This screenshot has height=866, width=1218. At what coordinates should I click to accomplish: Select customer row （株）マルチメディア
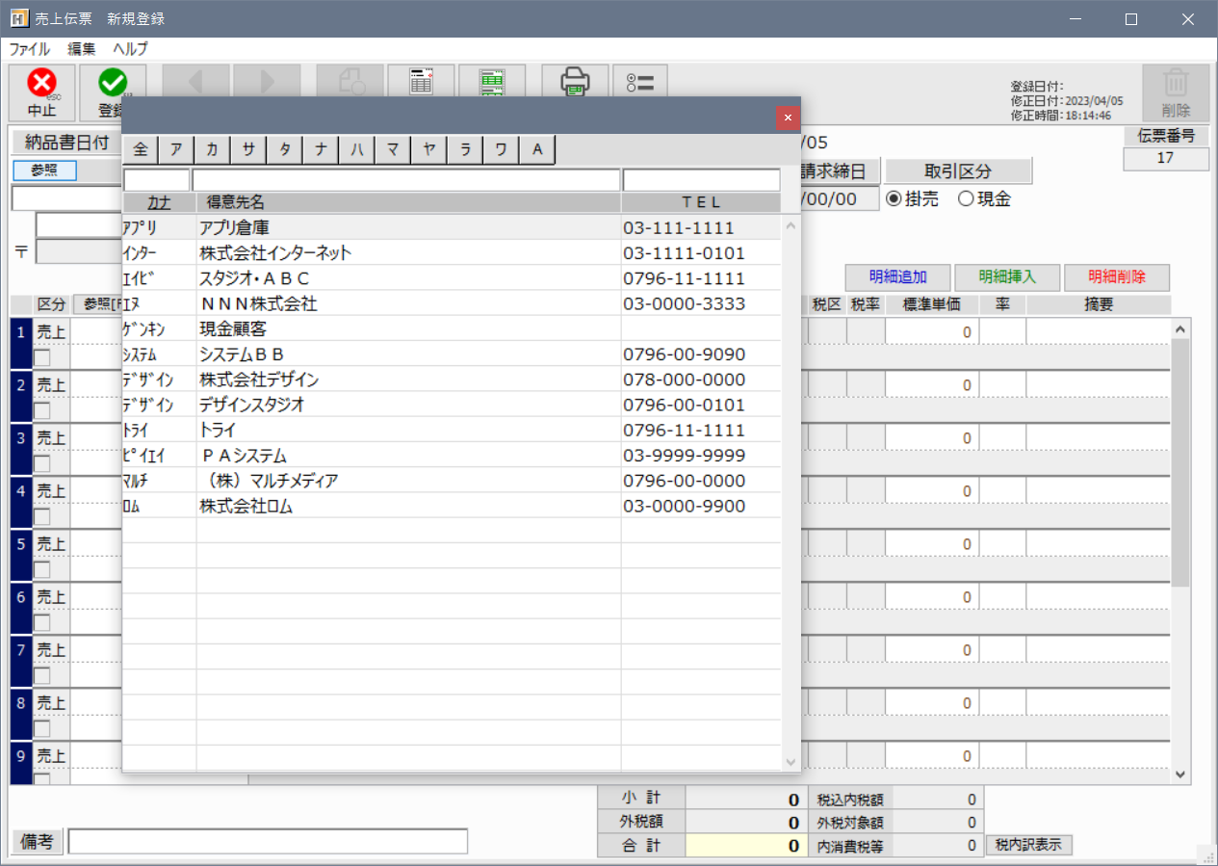click(x=452, y=480)
